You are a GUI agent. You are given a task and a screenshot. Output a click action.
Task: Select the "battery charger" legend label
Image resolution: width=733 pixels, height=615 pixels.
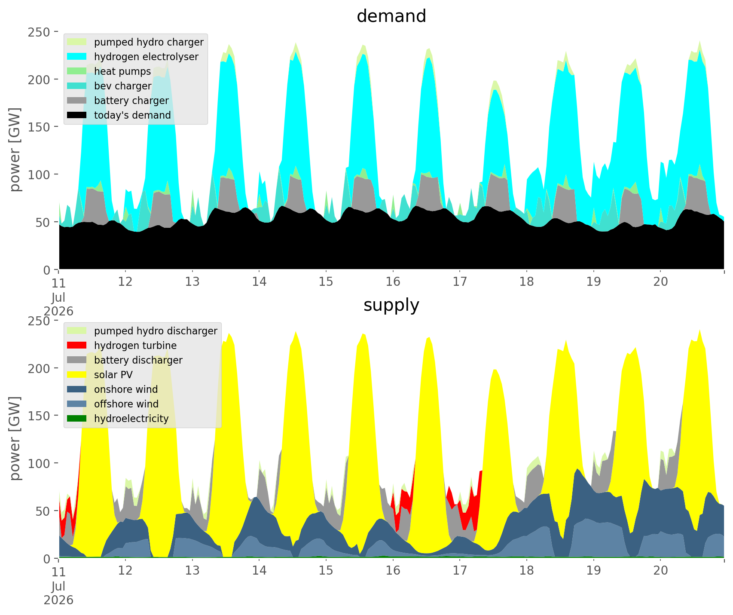[131, 101]
